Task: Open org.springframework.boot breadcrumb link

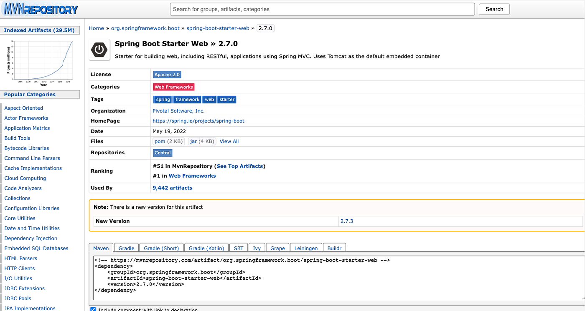Action: 145,28
